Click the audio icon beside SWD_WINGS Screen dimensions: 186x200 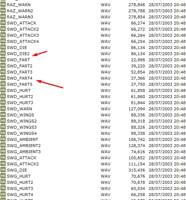[3, 114]
